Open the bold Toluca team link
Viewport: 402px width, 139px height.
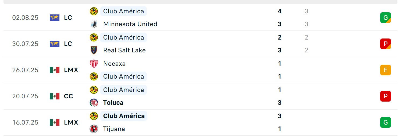(x=113, y=103)
